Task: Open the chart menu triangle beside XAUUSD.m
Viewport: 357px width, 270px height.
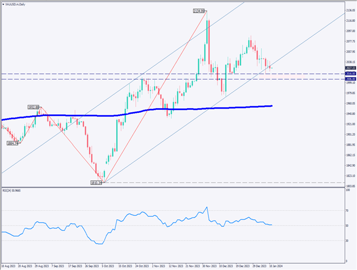Action: pos(3,3)
